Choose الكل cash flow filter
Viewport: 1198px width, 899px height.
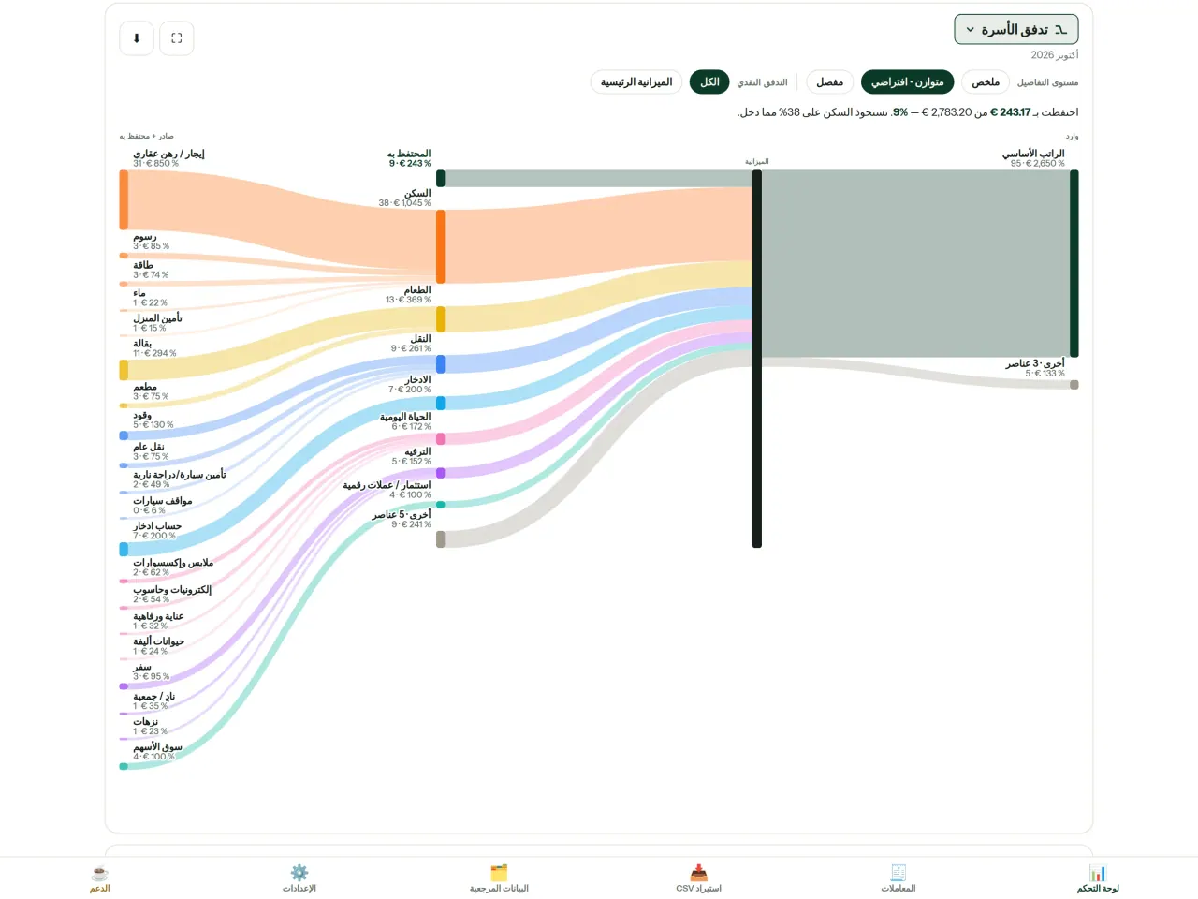pos(709,82)
